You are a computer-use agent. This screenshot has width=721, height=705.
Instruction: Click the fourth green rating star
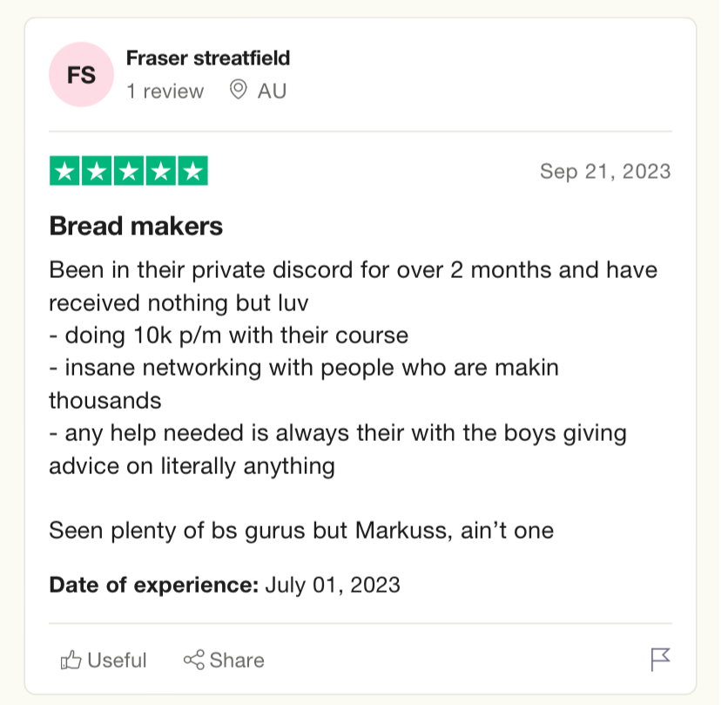(x=161, y=171)
